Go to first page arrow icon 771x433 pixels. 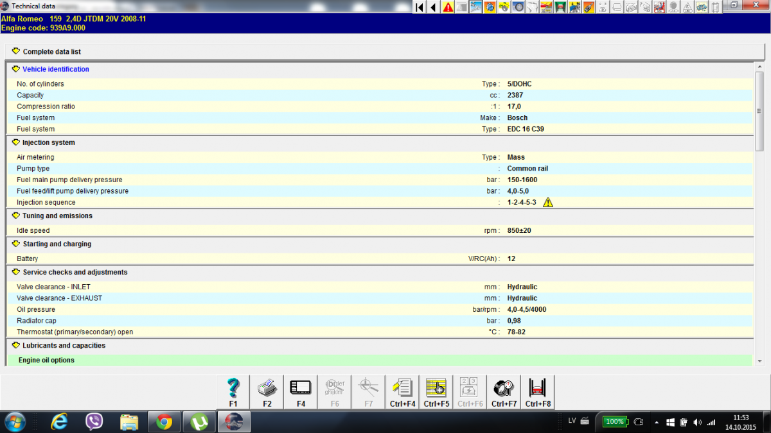click(x=420, y=7)
